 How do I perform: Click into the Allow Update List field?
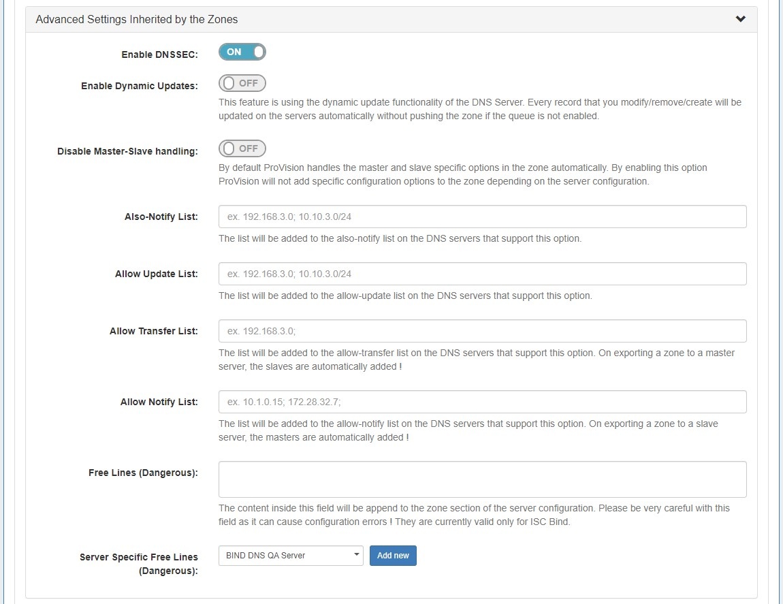[x=482, y=274]
